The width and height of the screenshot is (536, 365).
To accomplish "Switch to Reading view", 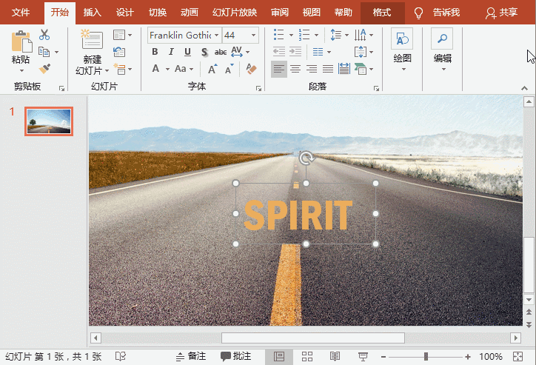I will [x=335, y=356].
